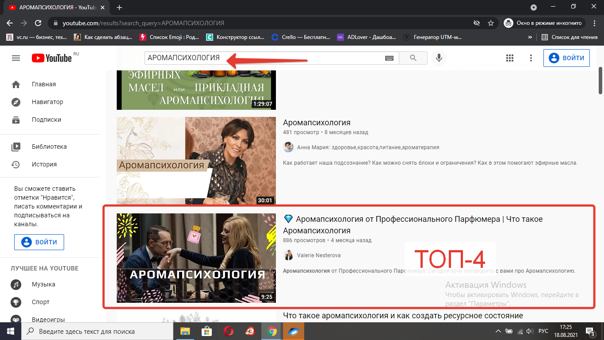The width and height of the screenshot is (604, 340).
Task: Click the Windows taskbar search box
Action: coord(96,331)
